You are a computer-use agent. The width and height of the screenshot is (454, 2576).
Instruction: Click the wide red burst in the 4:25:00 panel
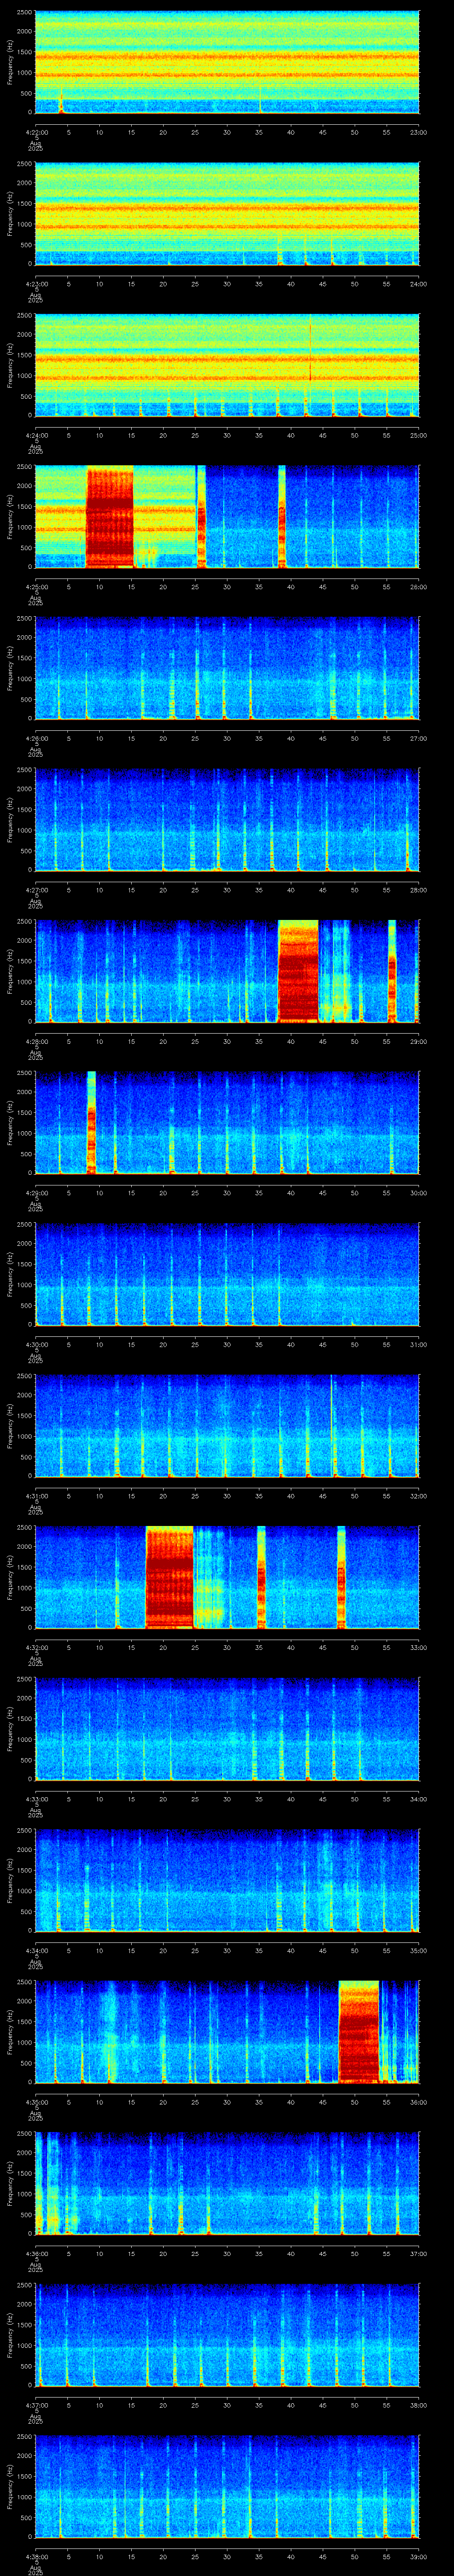tap(110, 517)
